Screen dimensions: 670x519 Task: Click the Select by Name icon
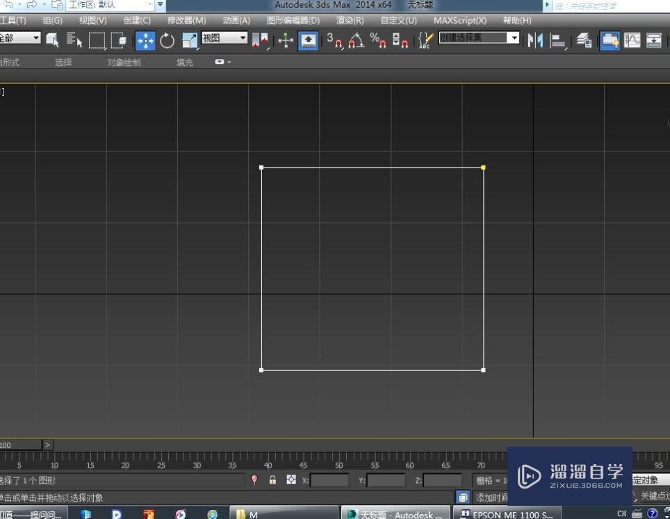[x=74, y=40]
